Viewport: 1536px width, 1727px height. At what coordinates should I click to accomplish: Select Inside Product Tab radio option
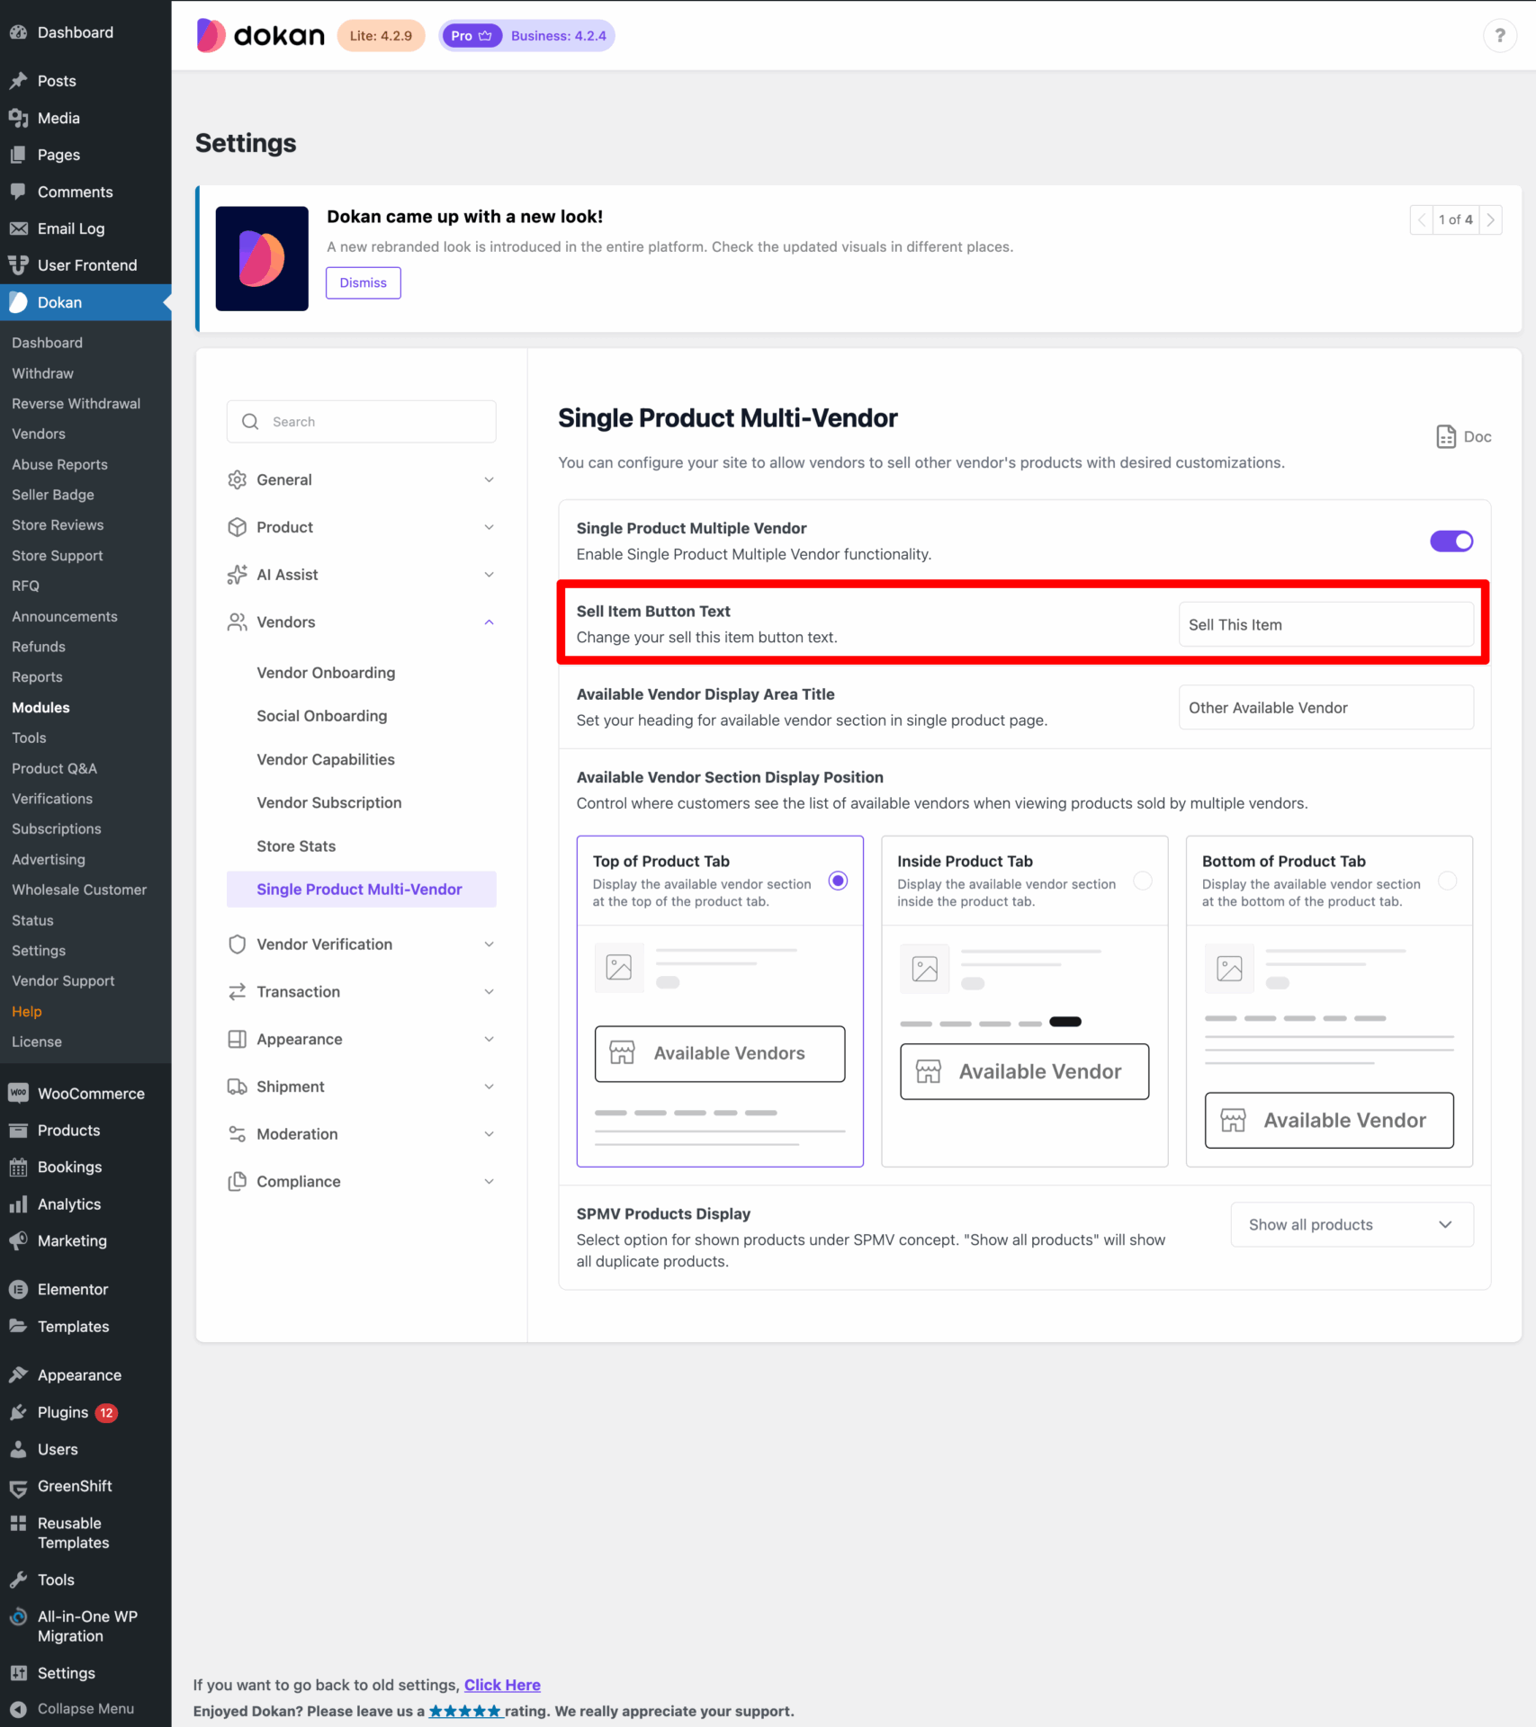coord(1142,881)
